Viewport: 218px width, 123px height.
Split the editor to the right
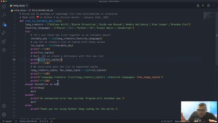(208, 5)
